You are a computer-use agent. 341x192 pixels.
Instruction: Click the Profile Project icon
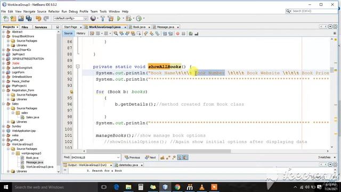[139, 19]
